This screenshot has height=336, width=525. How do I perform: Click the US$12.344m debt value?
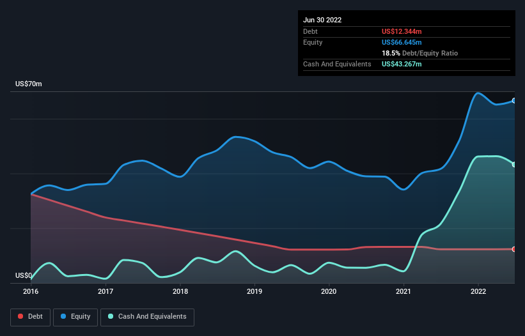(x=402, y=31)
